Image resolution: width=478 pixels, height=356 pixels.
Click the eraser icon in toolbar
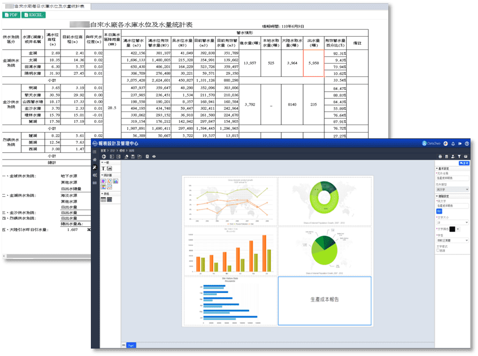(x=126, y=156)
